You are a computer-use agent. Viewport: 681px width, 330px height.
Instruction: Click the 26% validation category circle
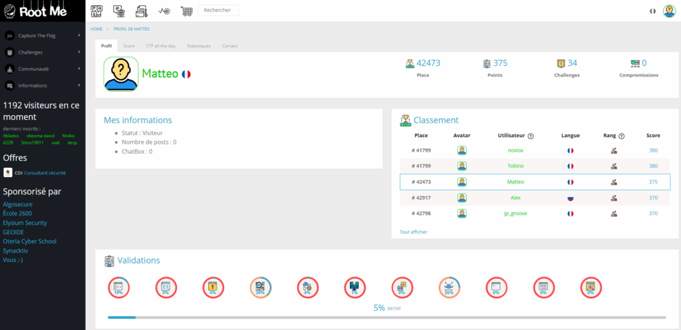point(449,287)
